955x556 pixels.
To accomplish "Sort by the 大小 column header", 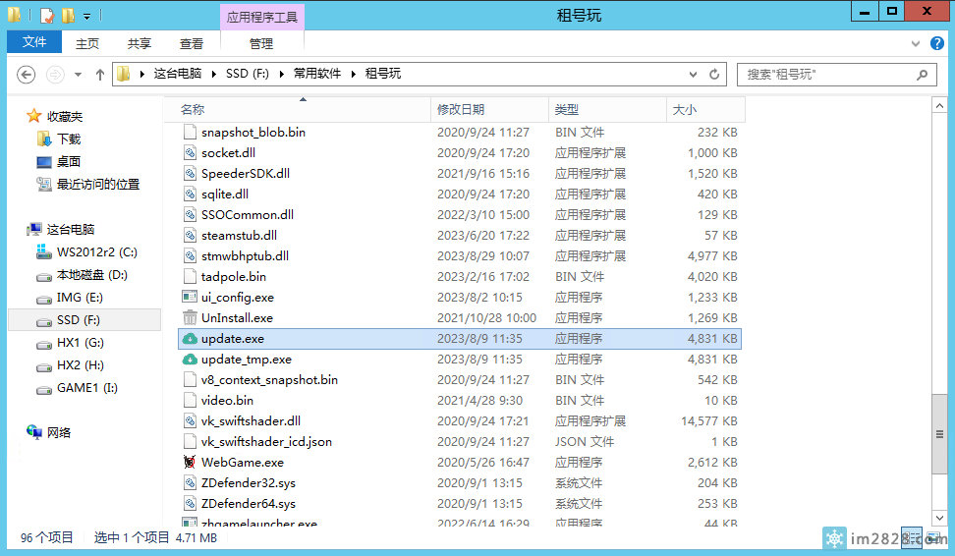I will (705, 110).
